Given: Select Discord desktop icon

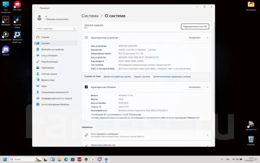Looking at the screenshot, I should coord(6,51).
